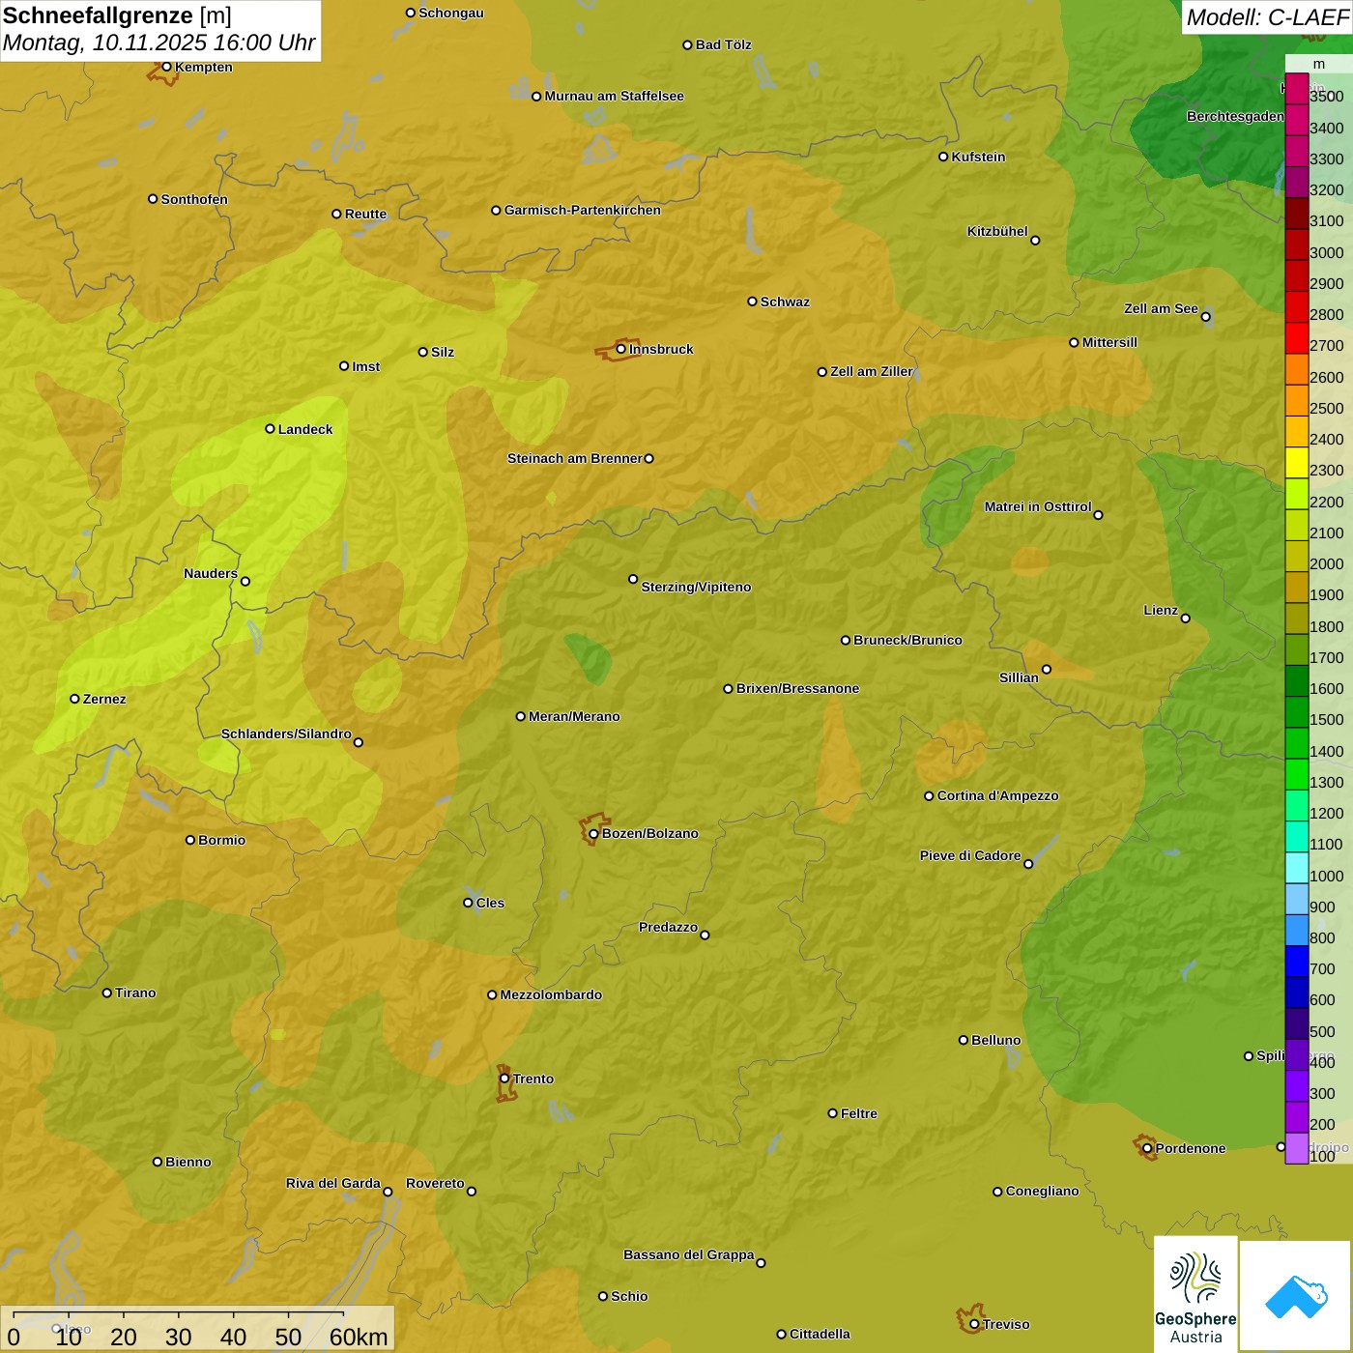Click the date "Montag, 10.11.2025 16:00 Uhr"
This screenshot has height=1353, width=1353.
pyautogui.click(x=159, y=43)
